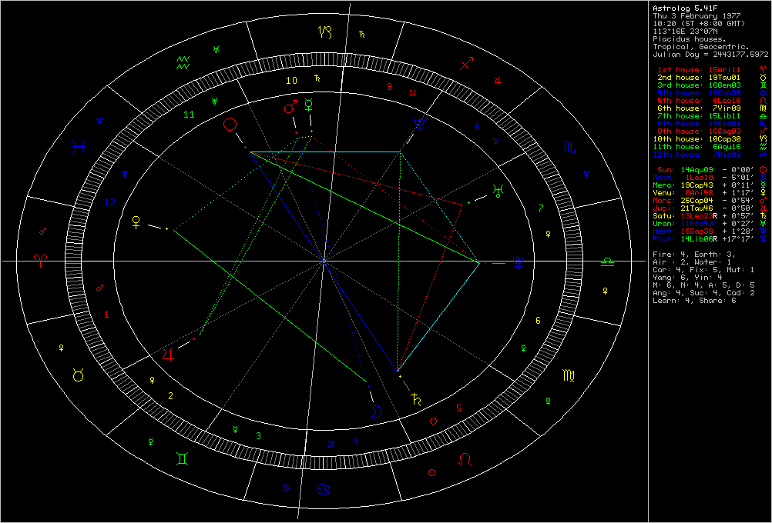
Task: Click the 'Sun: 14Aqu09' sidebar entry
Action: click(686, 169)
